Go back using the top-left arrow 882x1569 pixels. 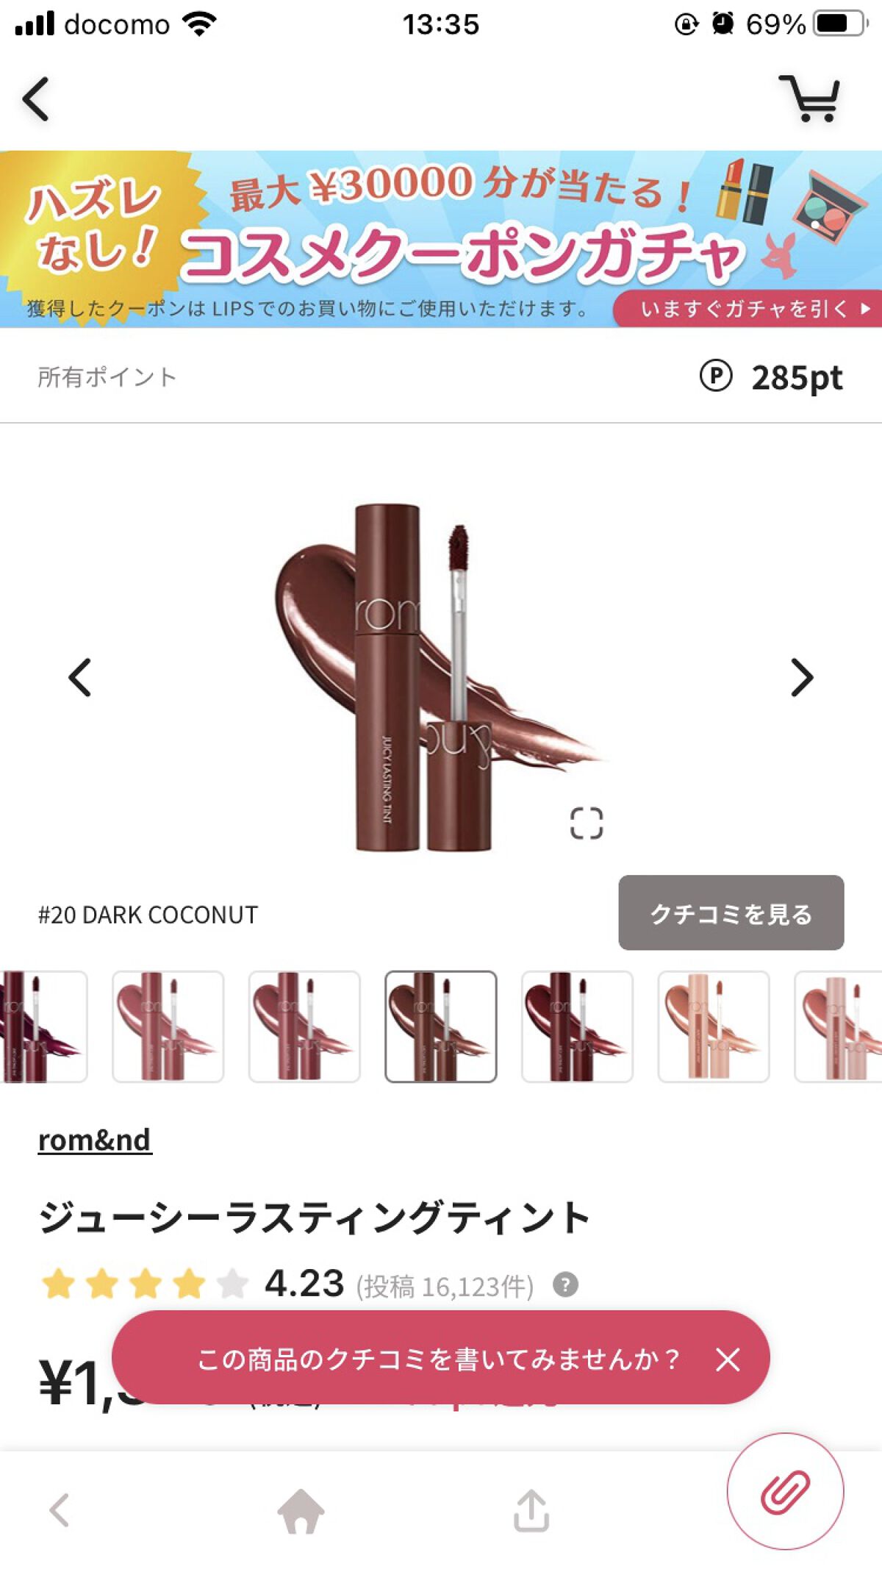coord(36,99)
